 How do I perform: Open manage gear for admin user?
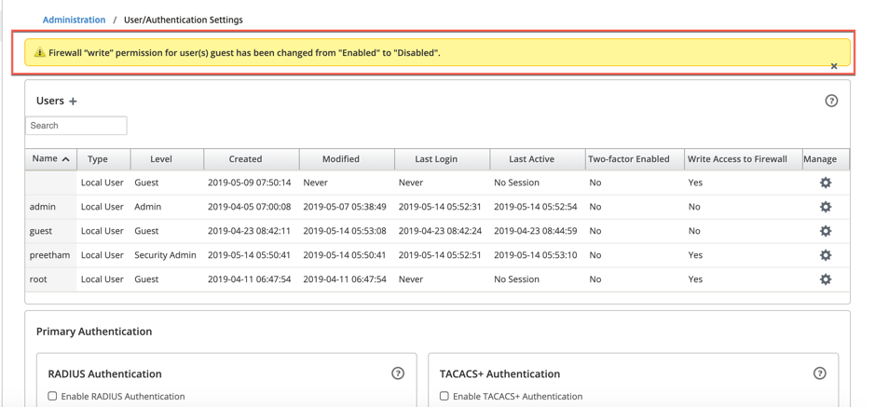pos(826,207)
